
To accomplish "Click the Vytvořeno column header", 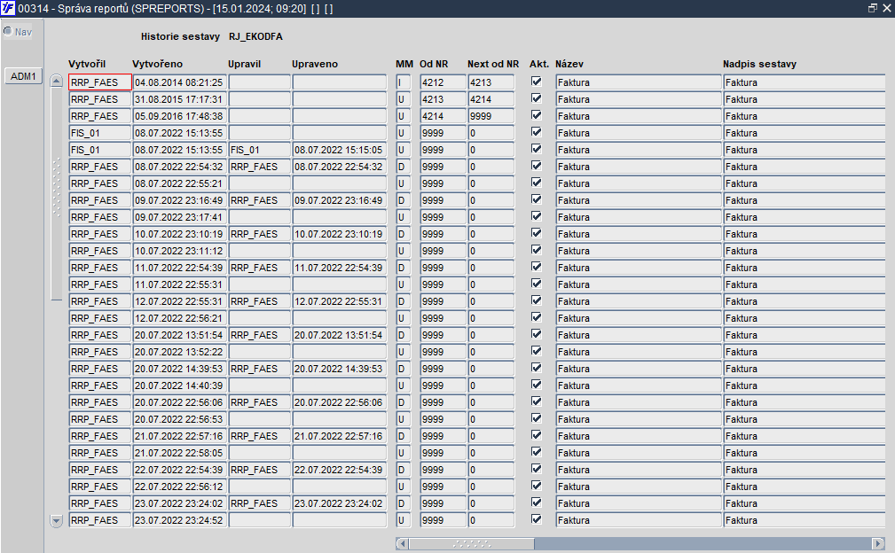I will [x=158, y=64].
